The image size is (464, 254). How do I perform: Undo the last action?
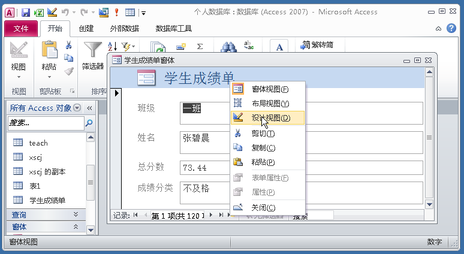click(x=65, y=12)
